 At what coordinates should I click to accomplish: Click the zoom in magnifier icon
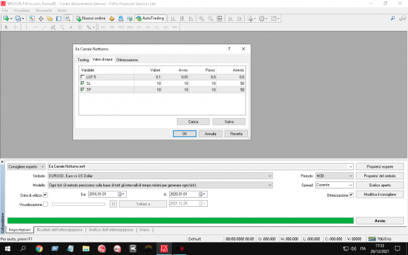click(x=202, y=18)
